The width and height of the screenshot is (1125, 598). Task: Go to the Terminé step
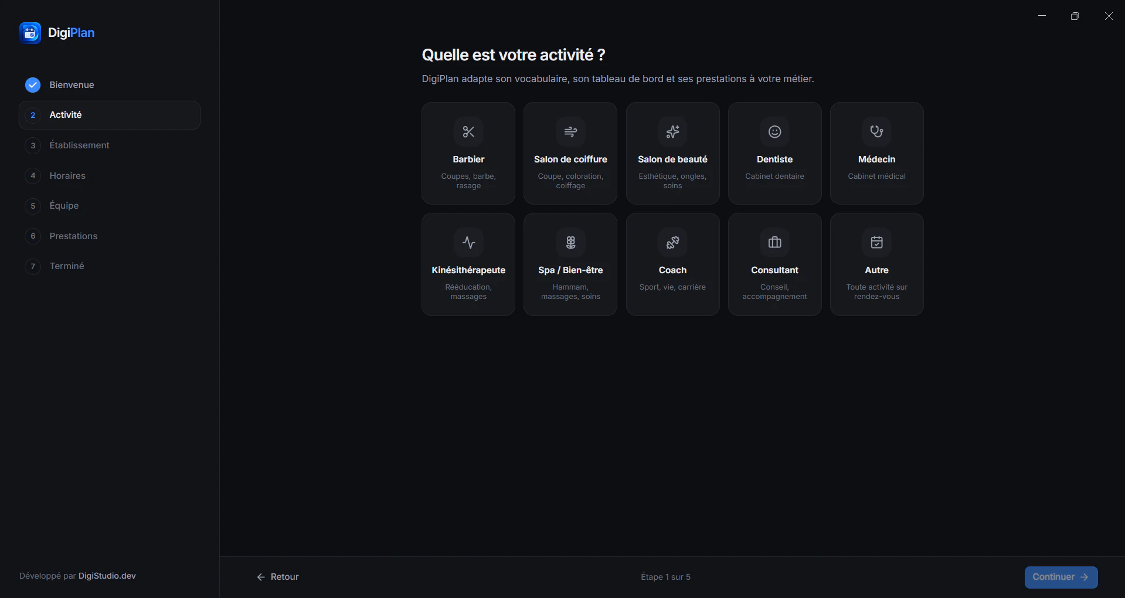(110, 266)
